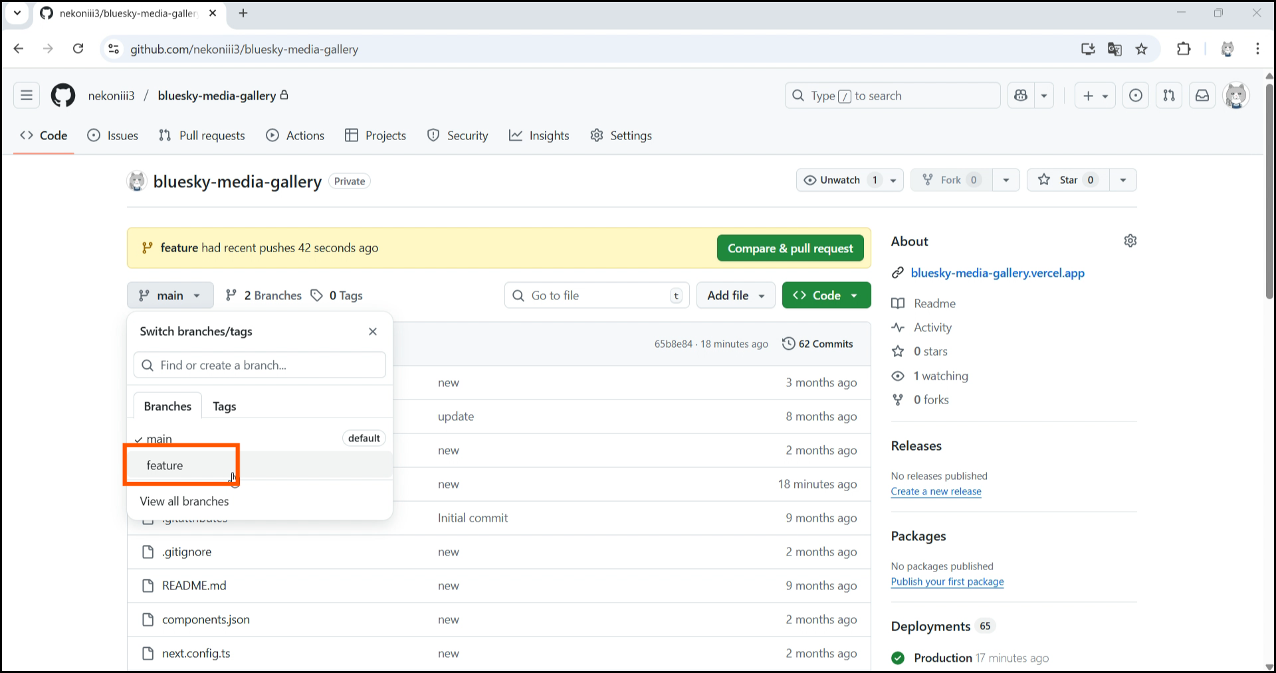Open the README.md file
1276x673 pixels.
(x=194, y=585)
